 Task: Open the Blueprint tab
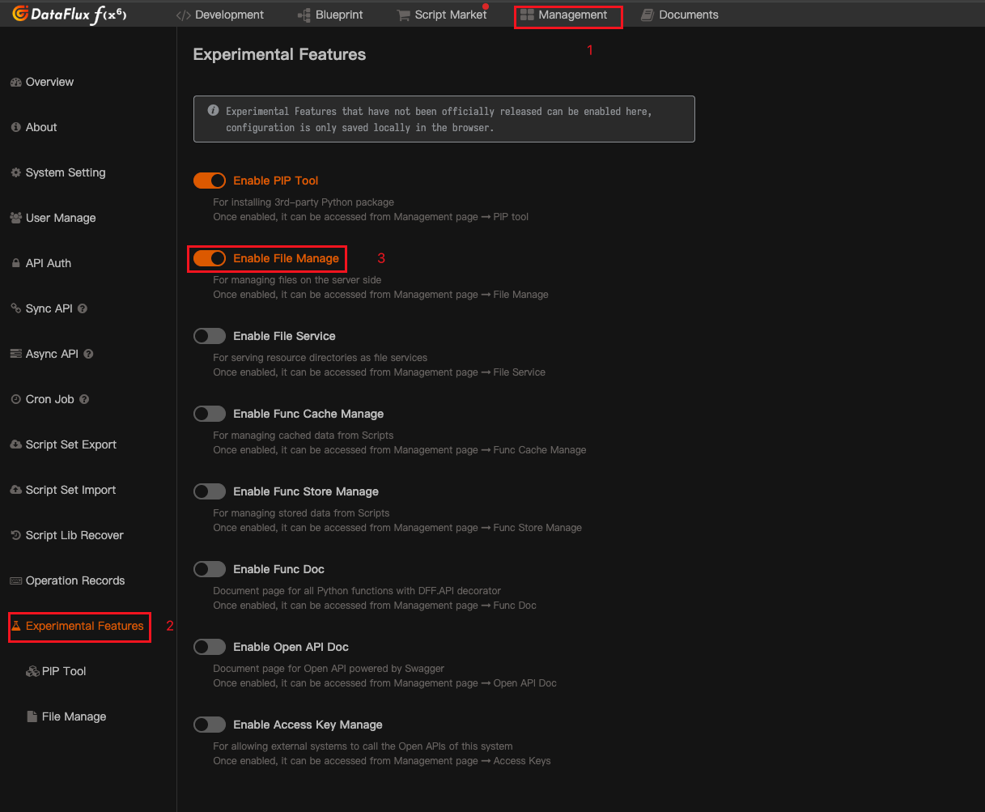330,15
